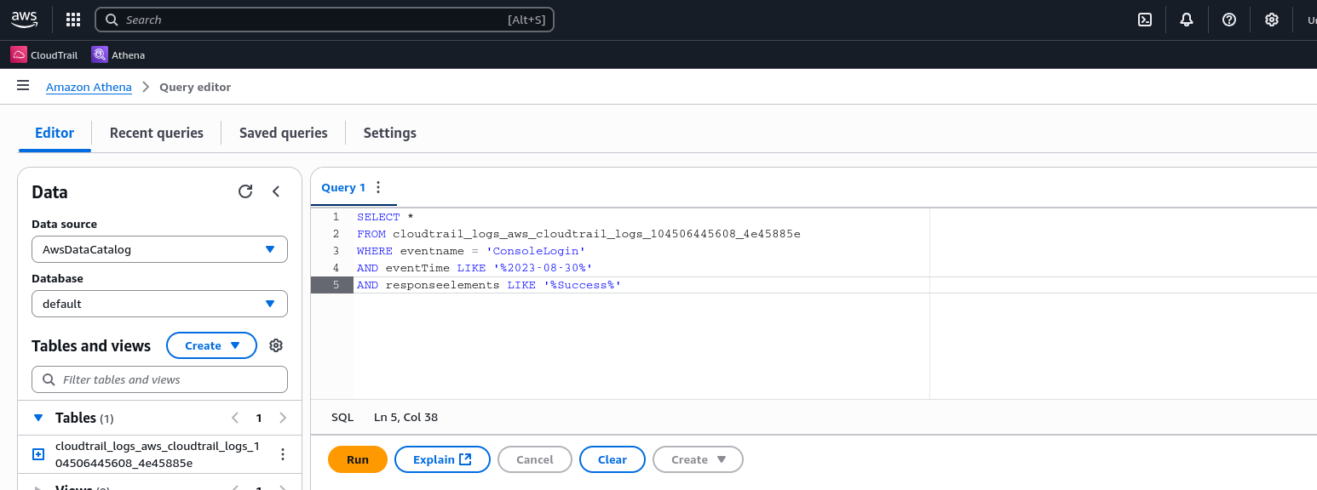The image size is (1317, 490).
Task: Open the Create tables and views dropdown
Action: pos(211,345)
